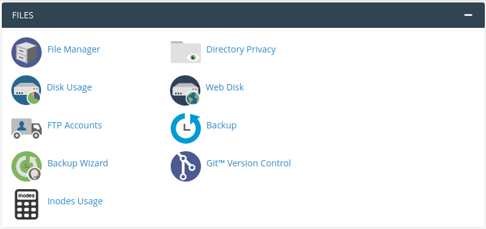
Task: Select the Disk Usage link
Action: 69,87
